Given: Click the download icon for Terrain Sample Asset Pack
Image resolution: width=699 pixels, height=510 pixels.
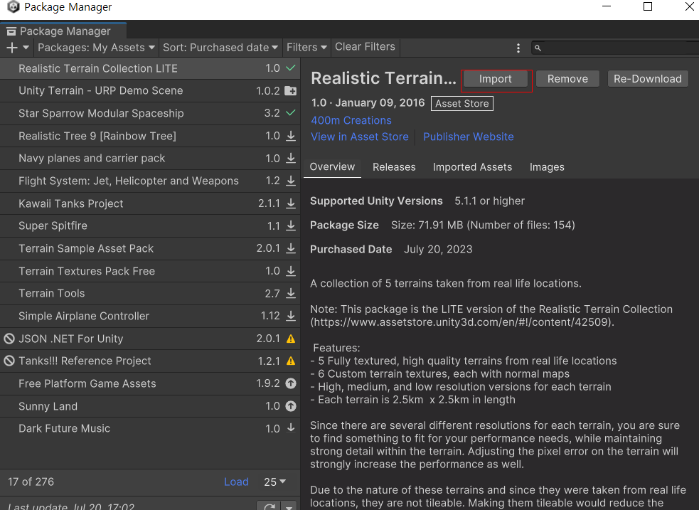Looking at the screenshot, I should pos(291,248).
